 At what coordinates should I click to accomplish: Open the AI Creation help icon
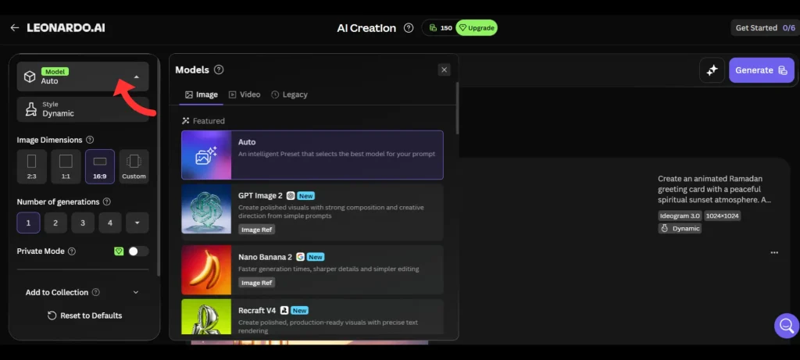point(408,28)
